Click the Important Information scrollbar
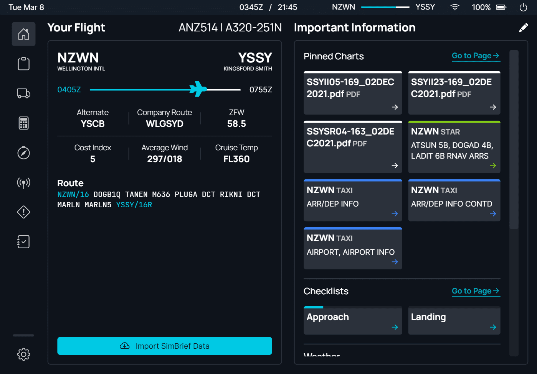 tap(514, 139)
